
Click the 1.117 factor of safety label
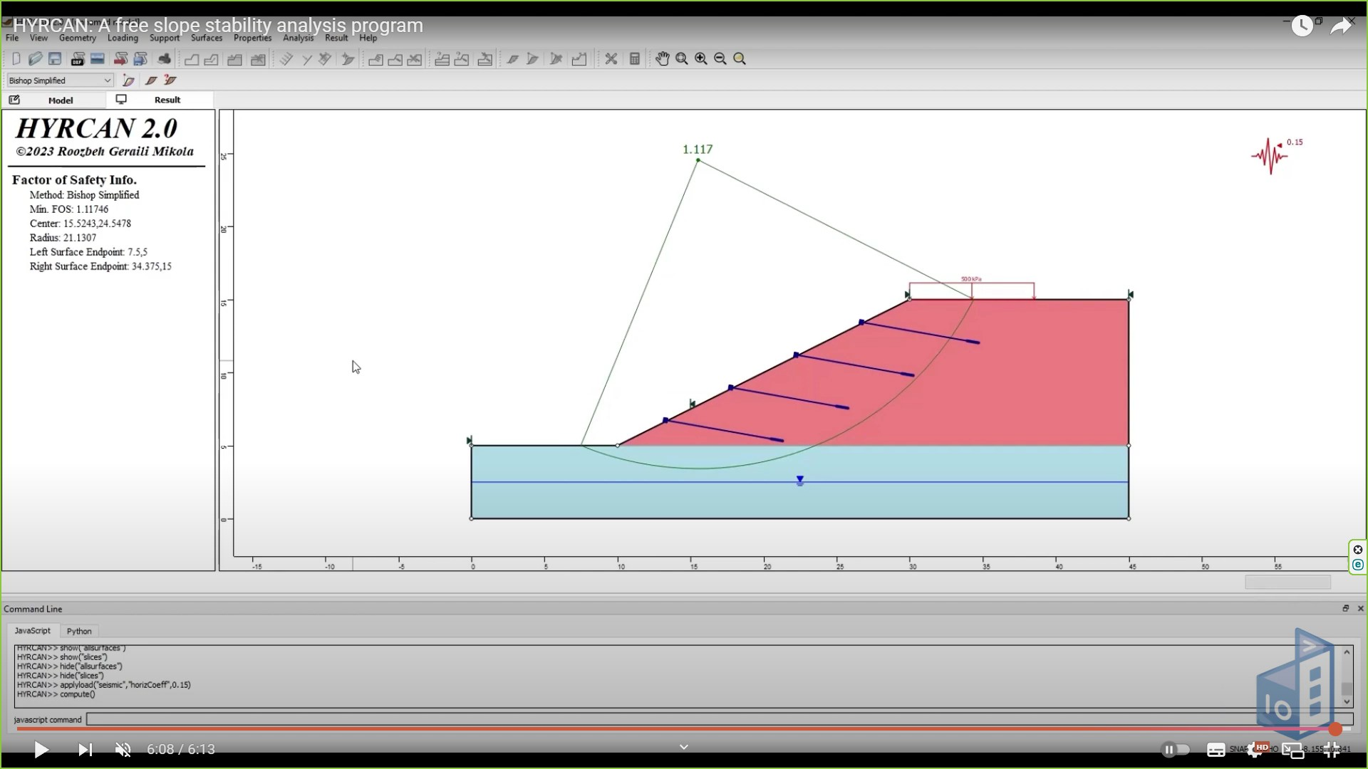click(697, 150)
